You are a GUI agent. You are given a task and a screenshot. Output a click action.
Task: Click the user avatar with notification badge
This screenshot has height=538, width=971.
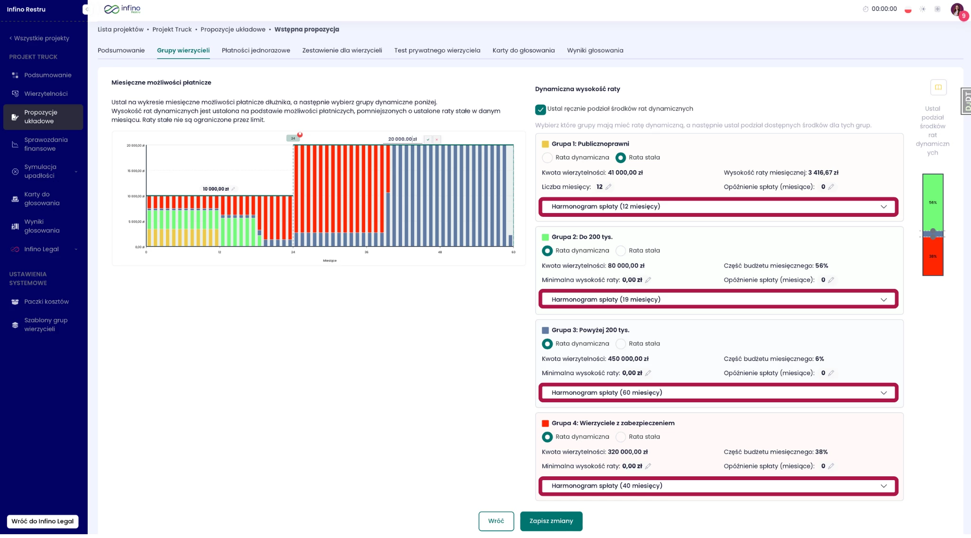tap(957, 9)
